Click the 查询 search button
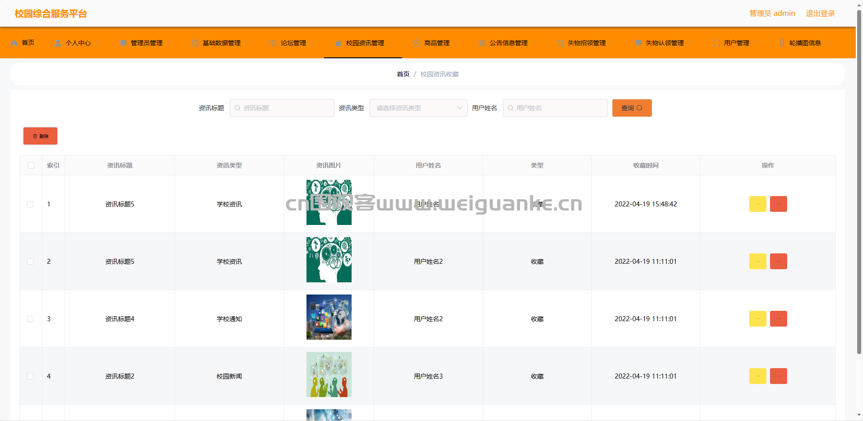The height and width of the screenshot is (421, 863). point(632,108)
